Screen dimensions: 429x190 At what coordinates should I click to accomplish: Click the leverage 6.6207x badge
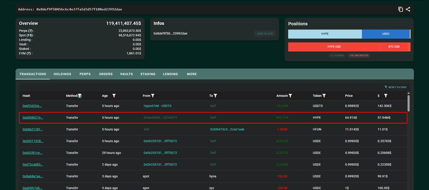point(337,55)
